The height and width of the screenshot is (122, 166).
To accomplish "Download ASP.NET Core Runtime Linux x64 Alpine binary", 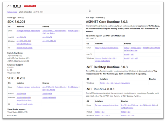I will [x=133, y=50].
